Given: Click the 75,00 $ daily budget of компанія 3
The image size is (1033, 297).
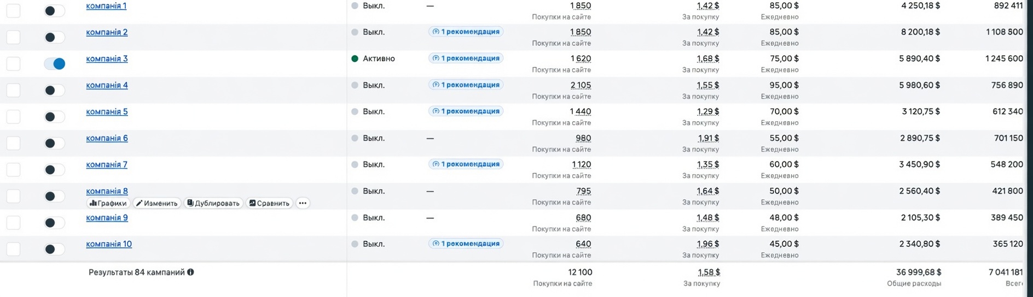Looking at the screenshot, I should [x=784, y=58].
